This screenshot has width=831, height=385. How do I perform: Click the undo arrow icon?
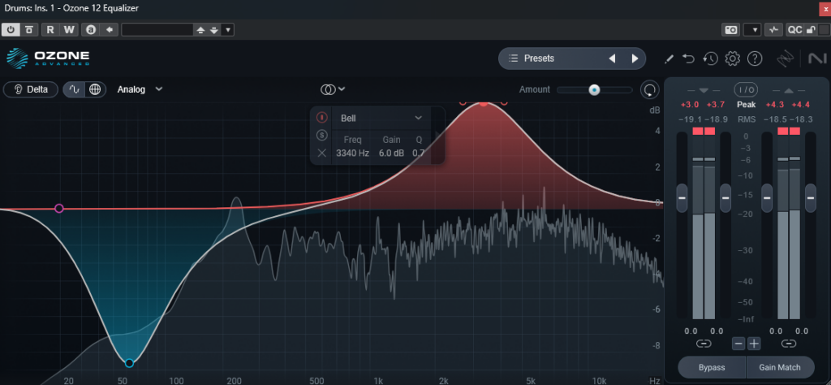click(x=688, y=58)
